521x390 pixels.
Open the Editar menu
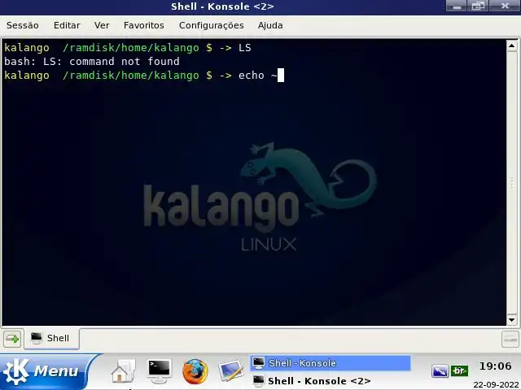click(x=67, y=25)
